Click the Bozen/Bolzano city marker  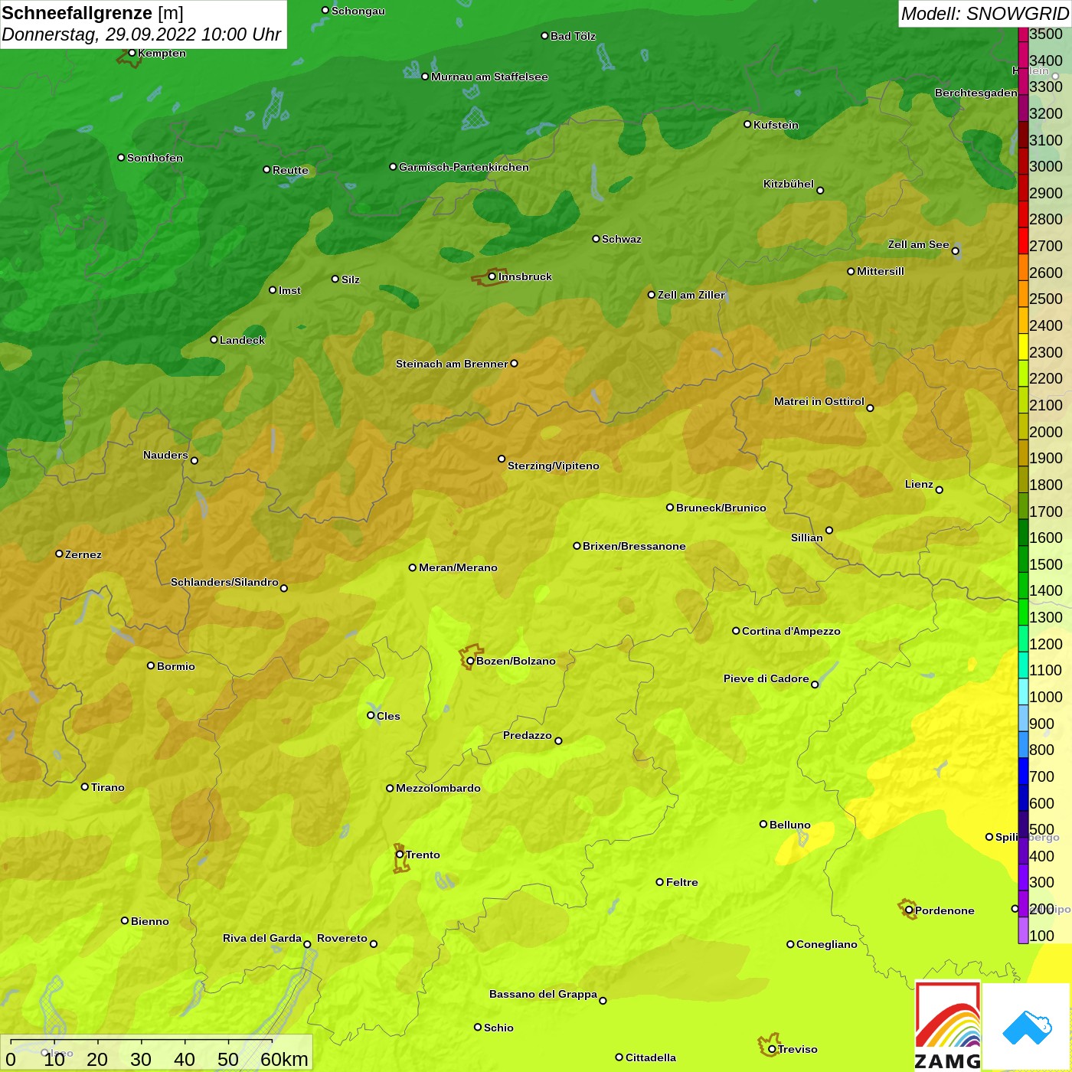pyautogui.click(x=470, y=661)
